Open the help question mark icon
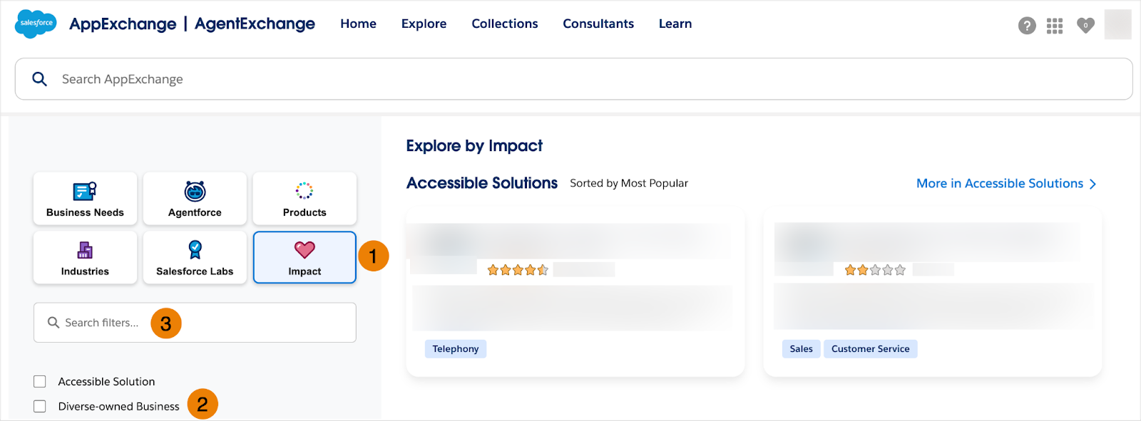1141x421 pixels. tap(1027, 26)
